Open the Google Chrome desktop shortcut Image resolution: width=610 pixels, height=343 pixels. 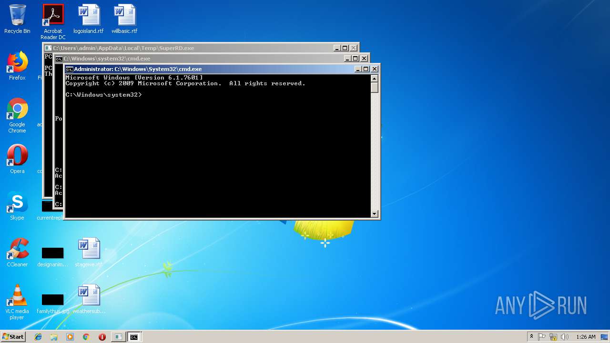[x=17, y=115]
